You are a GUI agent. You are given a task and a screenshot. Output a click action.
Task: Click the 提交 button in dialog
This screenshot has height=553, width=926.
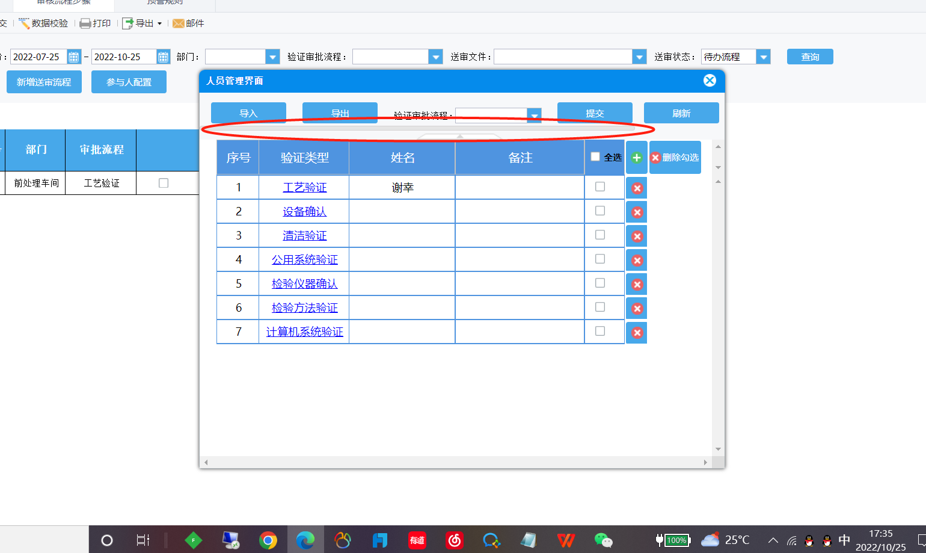(x=595, y=113)
